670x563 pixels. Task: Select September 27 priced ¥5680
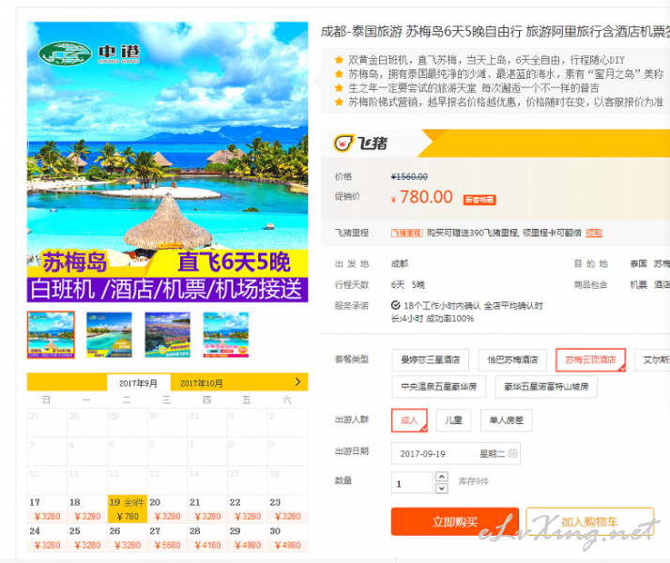(167, 538)
